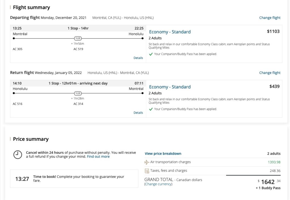Click the airplane icon for air transportation charges
The image size is (290, 200).
pos(147,162)
